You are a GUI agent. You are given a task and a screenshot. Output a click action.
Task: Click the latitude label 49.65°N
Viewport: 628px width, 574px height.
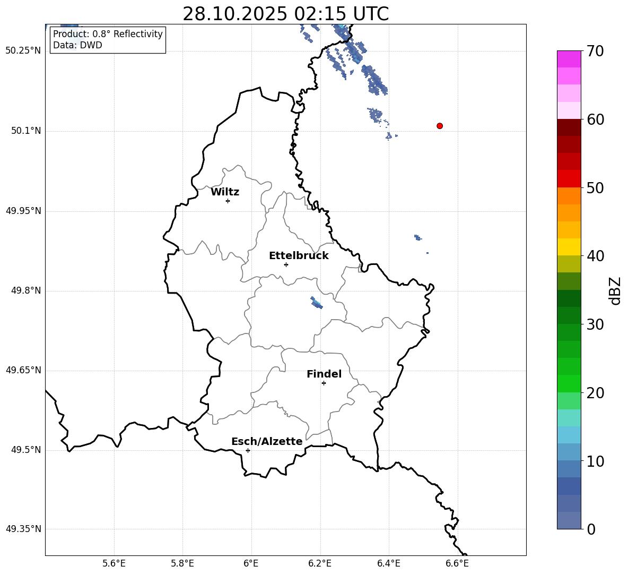(23, 370)
